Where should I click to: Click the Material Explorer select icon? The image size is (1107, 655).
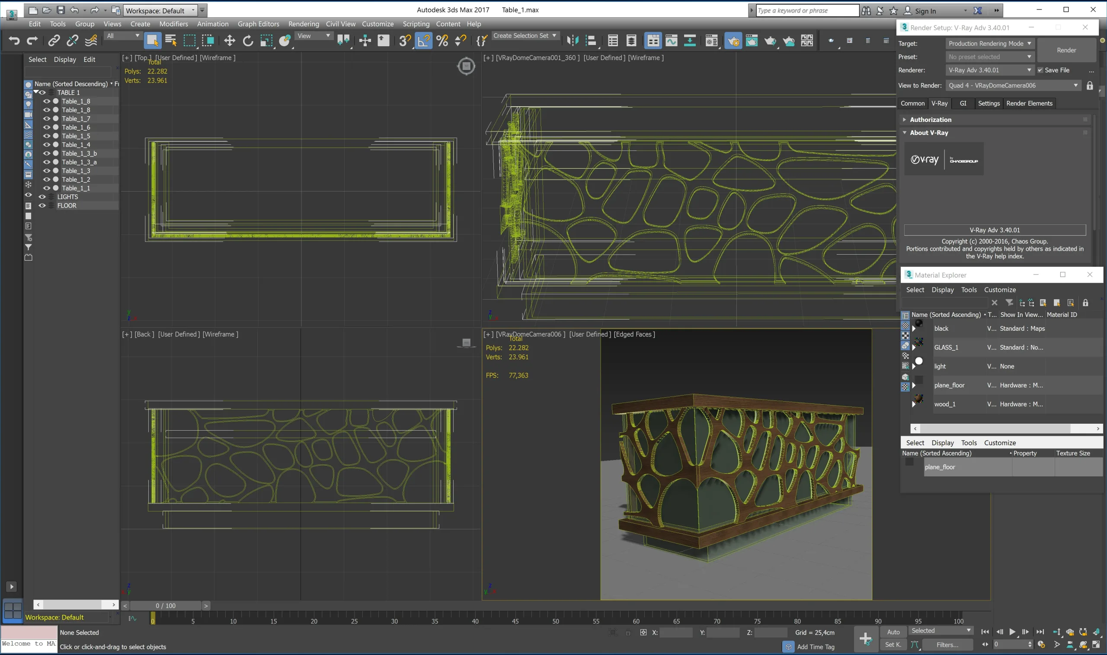tap(915, 289)
